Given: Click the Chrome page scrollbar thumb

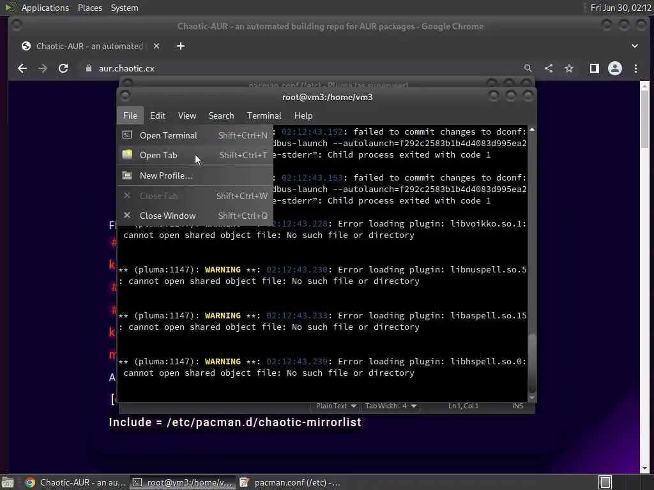Looking at the screenshot, I should click(x=644, y=119).
